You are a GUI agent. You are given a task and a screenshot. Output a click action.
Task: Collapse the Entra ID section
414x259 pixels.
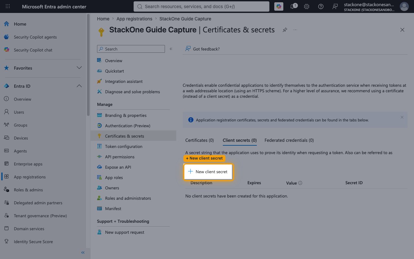(x=44, y=86)
